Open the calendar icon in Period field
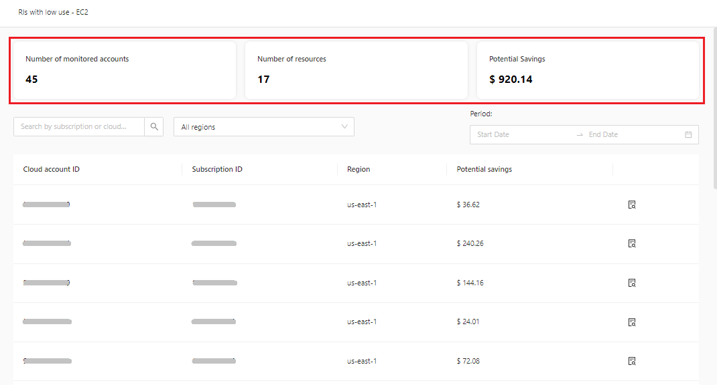The height and width of the screenshot is (385, 717). click(x=688, y=135)
